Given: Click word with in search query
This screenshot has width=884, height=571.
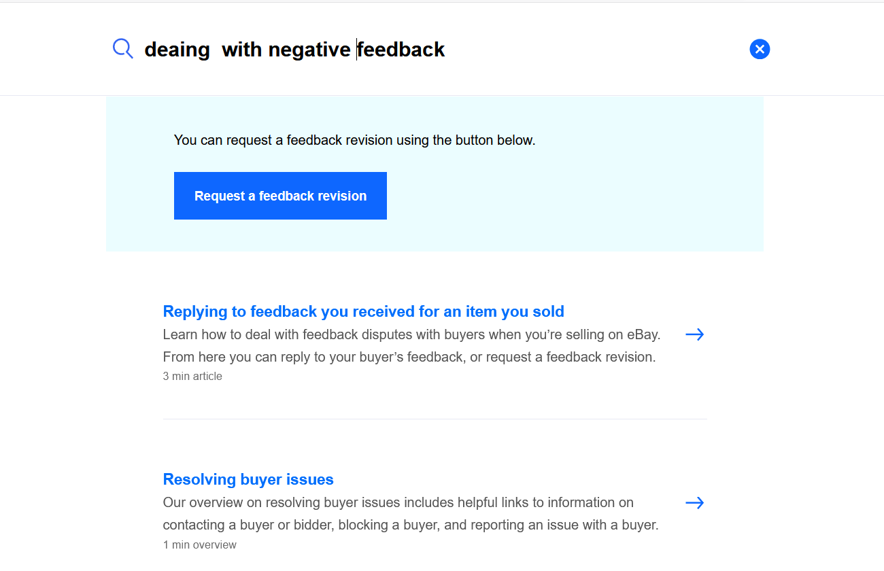Looking at the screenshot, I should [x=242, y=49].
